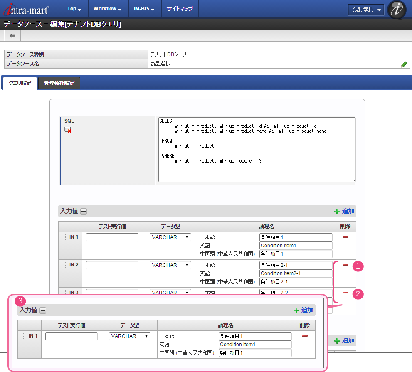Click the SQL clear icon with red X
This screenshot has height=372, width=412.
[x=68, y=130]
